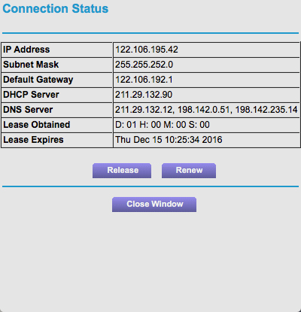Click the 198.142.235.14 DNS entry

pos(266,110)
